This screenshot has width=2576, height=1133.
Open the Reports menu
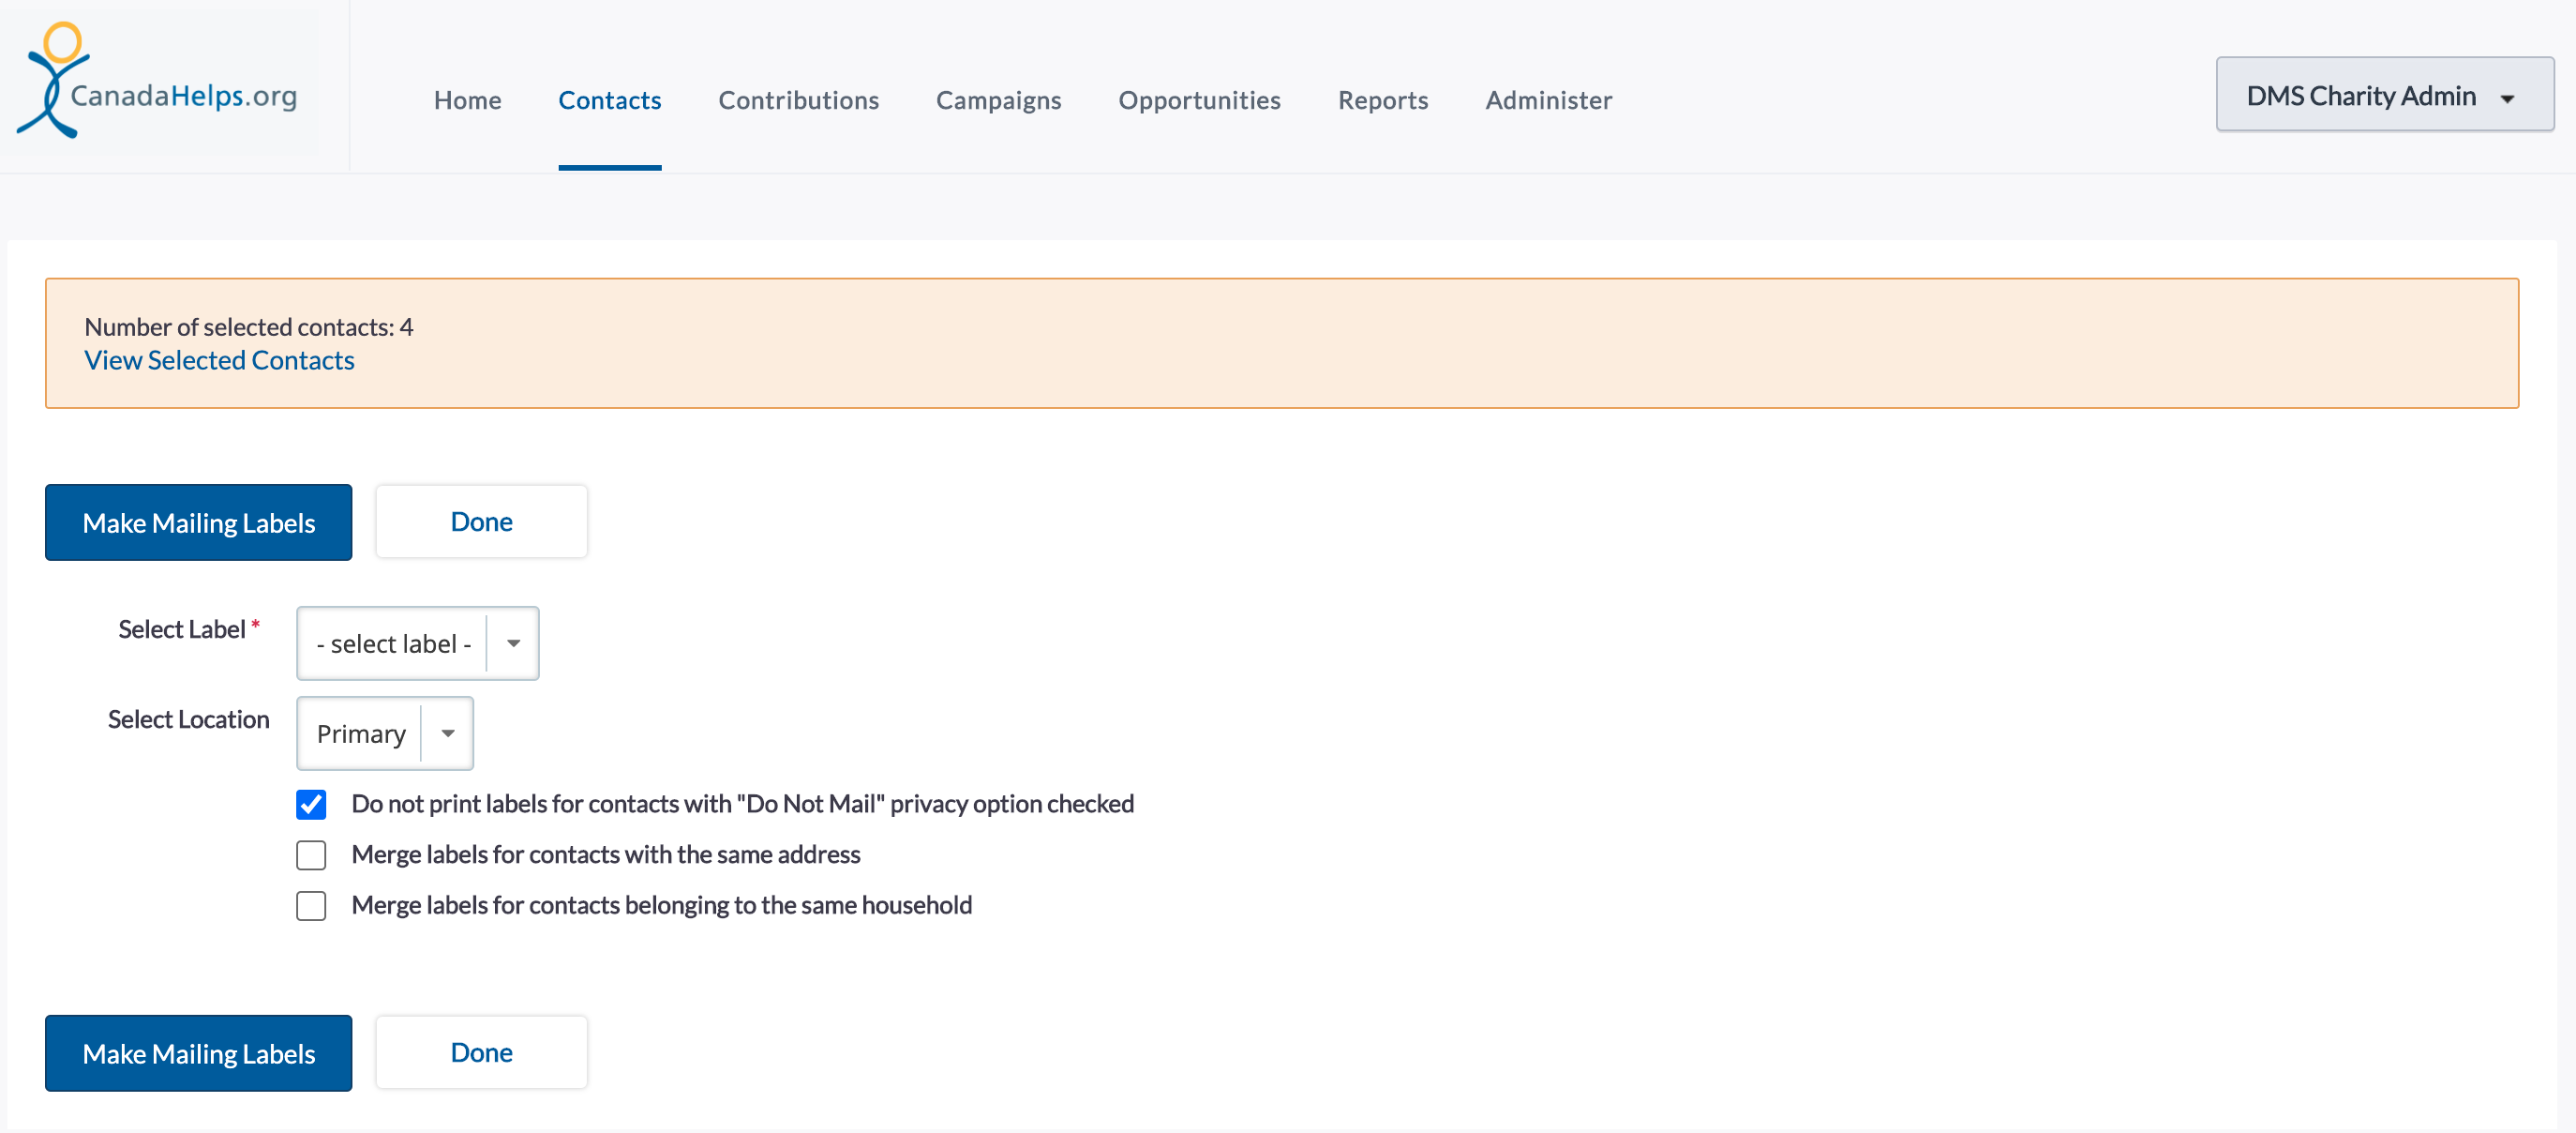pos(1383,100)
